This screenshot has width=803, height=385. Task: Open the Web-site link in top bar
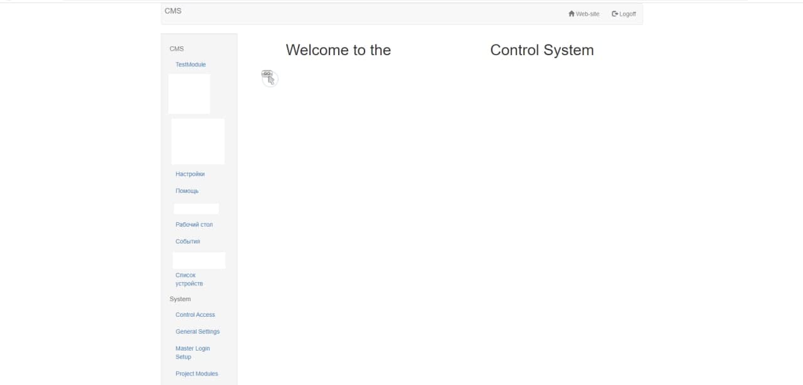[x=587, y=14]
